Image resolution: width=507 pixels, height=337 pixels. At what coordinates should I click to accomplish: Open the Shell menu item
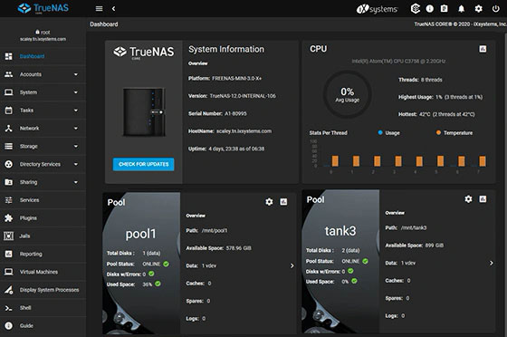43,308
